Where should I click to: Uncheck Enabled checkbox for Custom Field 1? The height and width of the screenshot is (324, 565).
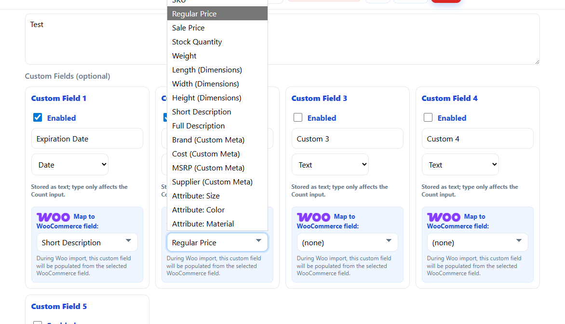click(38, 117)
